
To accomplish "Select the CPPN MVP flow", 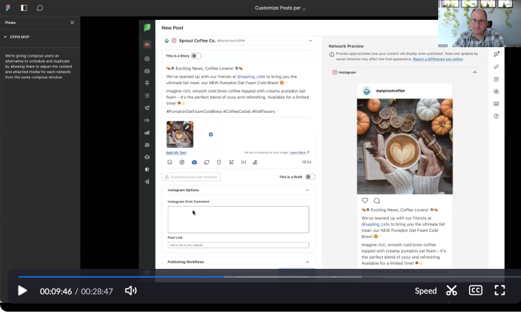I will coord(19,37).
